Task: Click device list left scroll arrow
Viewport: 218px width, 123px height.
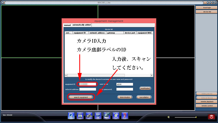Action: [x=66, y=75]
